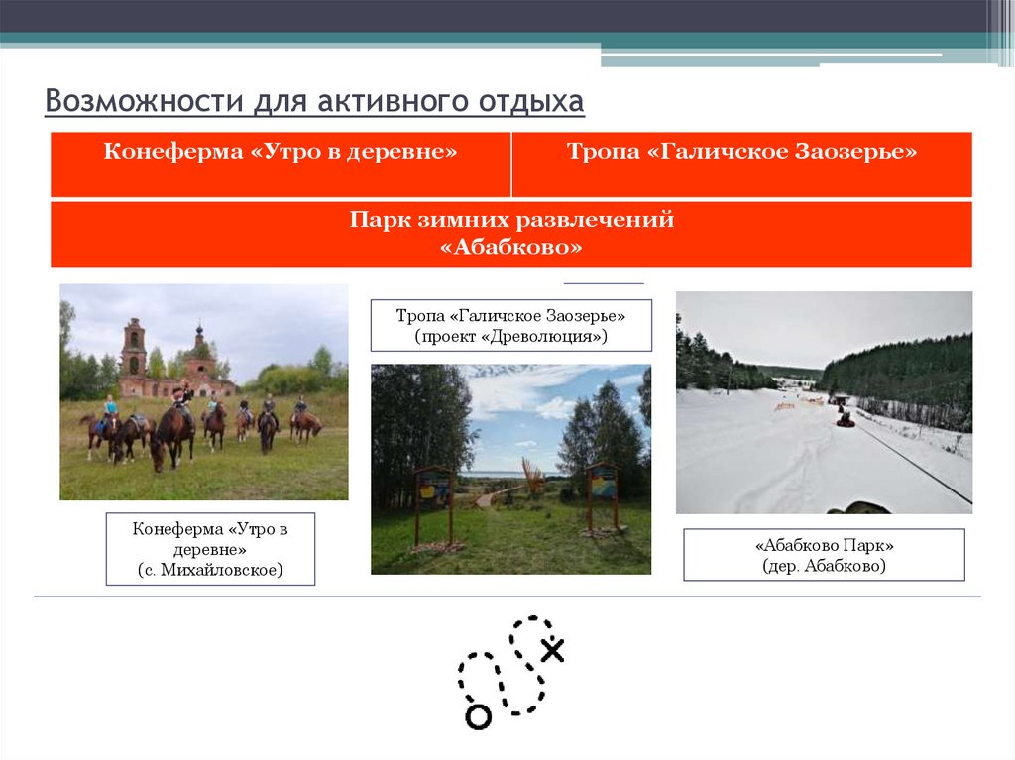This screenshot has height=760, width=1015.
Task: Click the nature trail photo with signs
Action: 510,466
